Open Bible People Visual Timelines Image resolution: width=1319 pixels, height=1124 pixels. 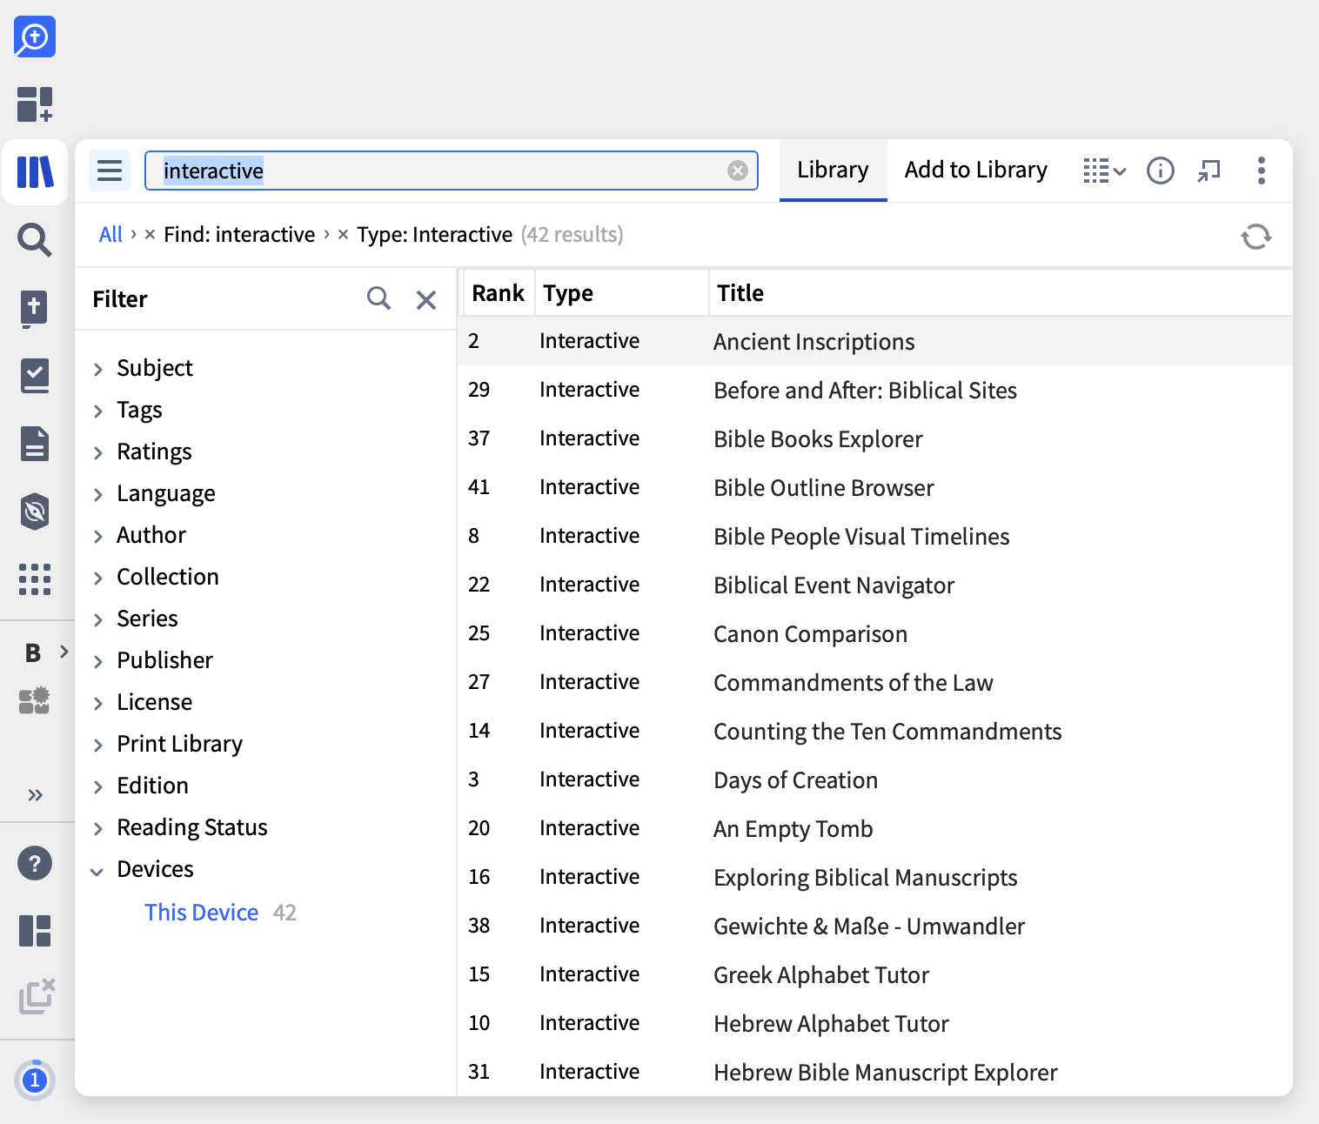point(875,536)
